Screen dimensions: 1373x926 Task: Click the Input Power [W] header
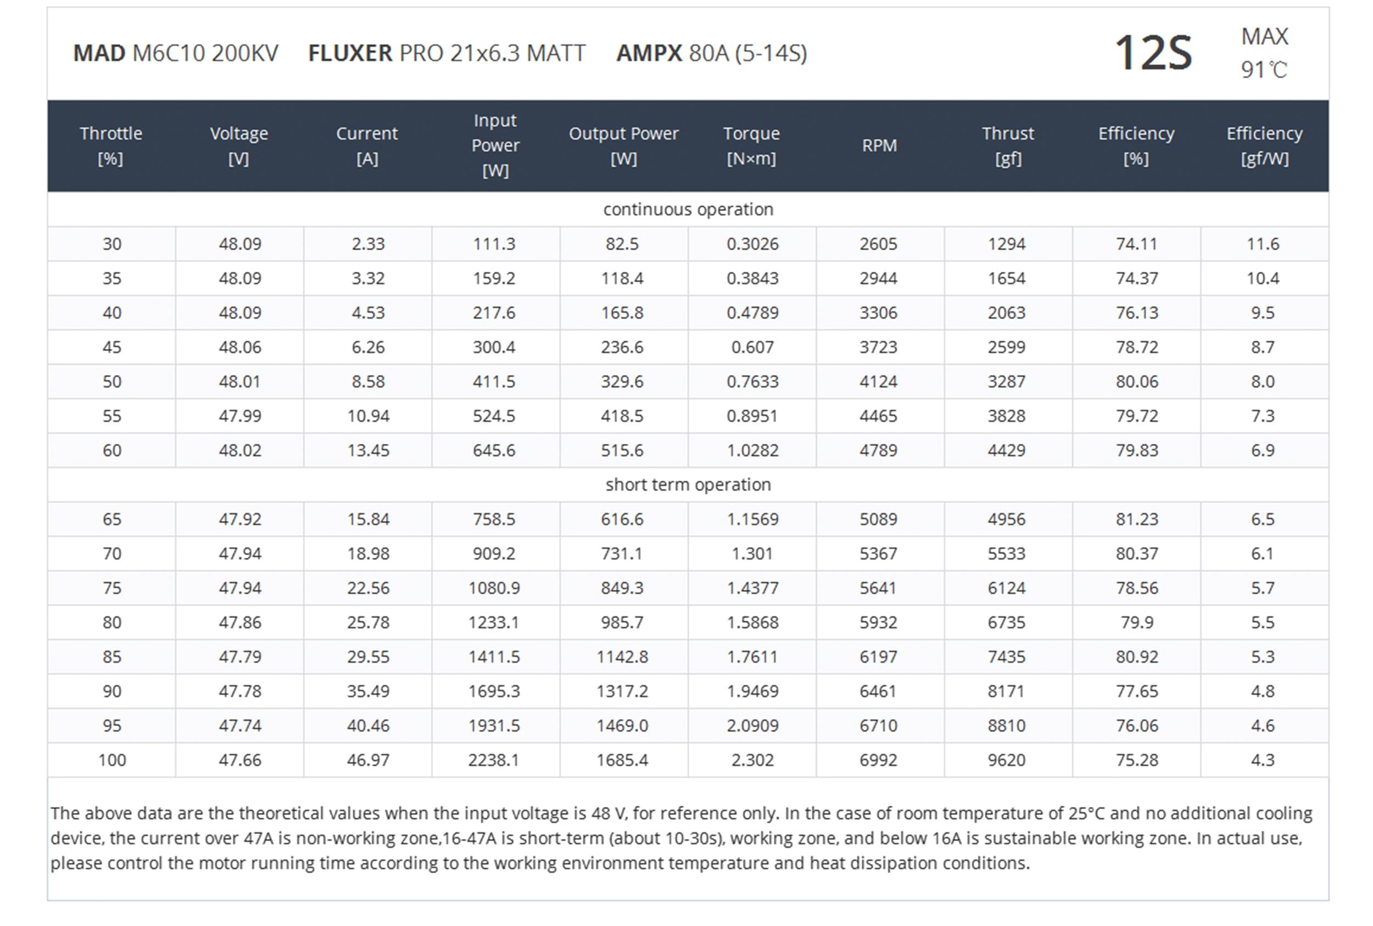(x=495, y=146)
